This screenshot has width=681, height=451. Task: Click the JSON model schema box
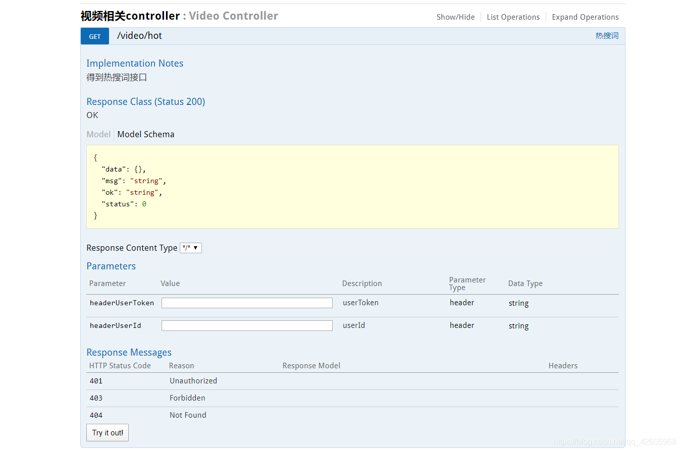pos(352,187)
